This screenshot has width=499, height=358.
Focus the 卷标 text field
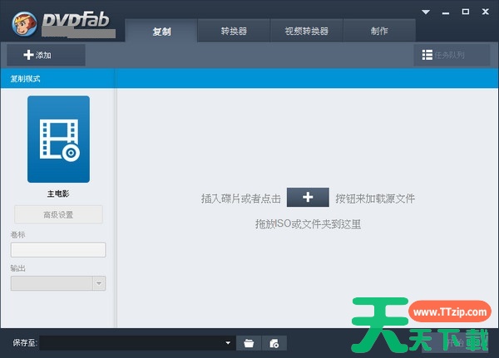(x=58, y=249)
